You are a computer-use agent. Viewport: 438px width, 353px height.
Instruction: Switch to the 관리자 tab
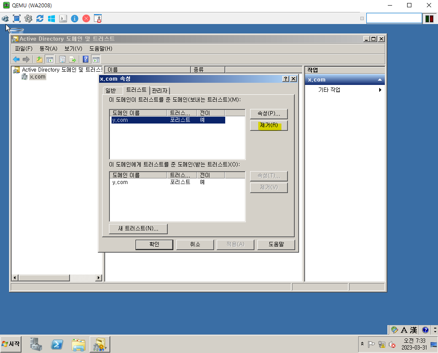point(160,91)
